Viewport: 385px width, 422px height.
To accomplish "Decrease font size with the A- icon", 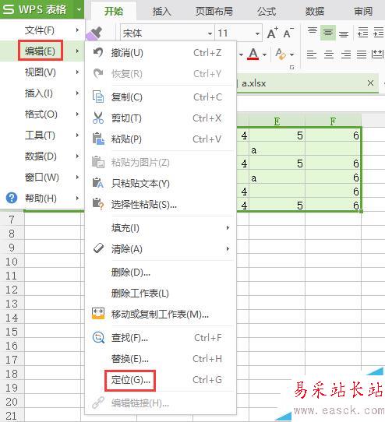I will click(288, 33).
